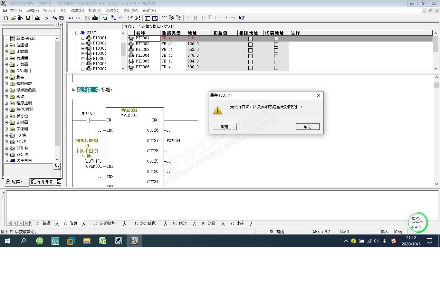Image resolution: width=440 pixels, height=286 pixels.
Task: Tick exclusion address checkbox for PID304
Action: (x=250, y=56)
